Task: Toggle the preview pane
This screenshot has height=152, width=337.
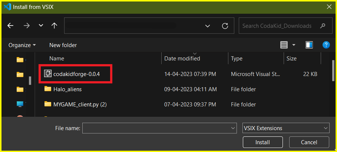Action: click(x=309, y=45)
